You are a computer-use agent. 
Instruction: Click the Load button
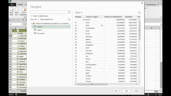coord(116,91)
